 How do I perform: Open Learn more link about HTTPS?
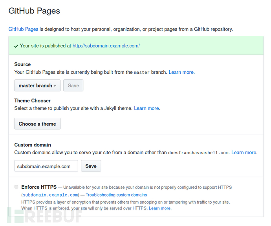[x=160, y=208]
